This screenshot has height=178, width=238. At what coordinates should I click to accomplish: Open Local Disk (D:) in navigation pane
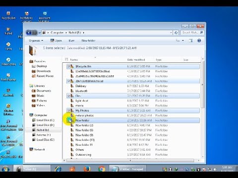click(45, 125)
